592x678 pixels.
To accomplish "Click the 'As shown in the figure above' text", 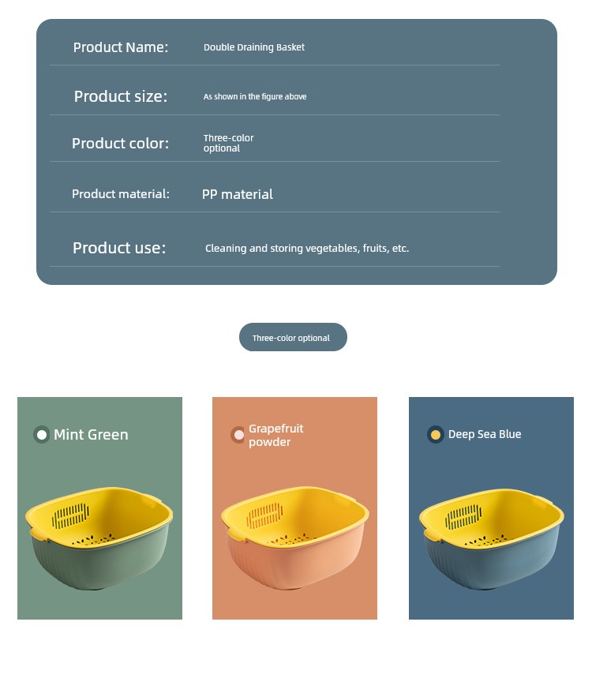I will pyautogui.click(x=255, y=96).
